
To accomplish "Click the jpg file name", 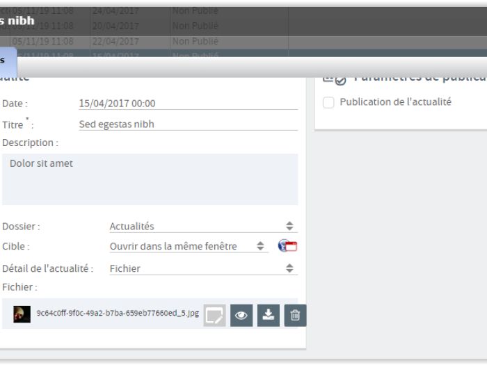I will [118, 314].
